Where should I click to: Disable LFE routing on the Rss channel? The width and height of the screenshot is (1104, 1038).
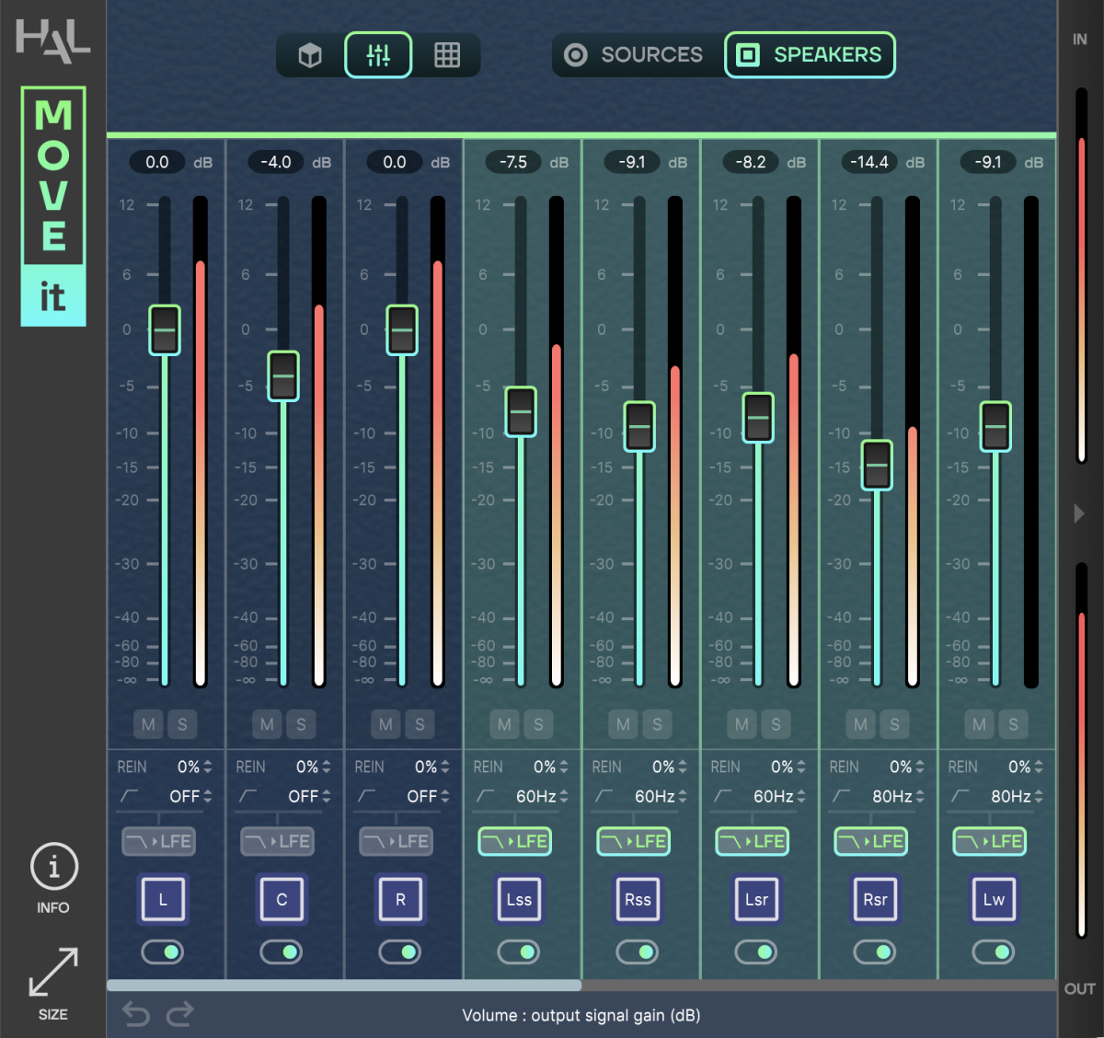pos(634,841)
